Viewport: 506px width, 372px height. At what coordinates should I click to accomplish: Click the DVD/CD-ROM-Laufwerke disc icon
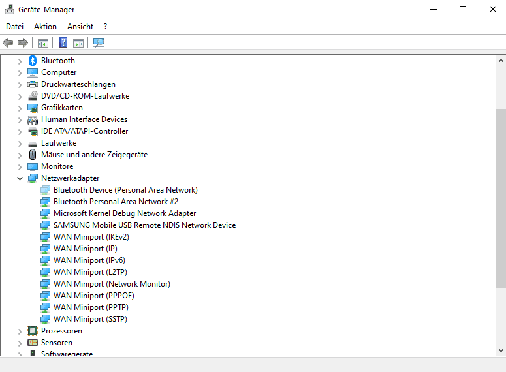(x=33, y=96)
